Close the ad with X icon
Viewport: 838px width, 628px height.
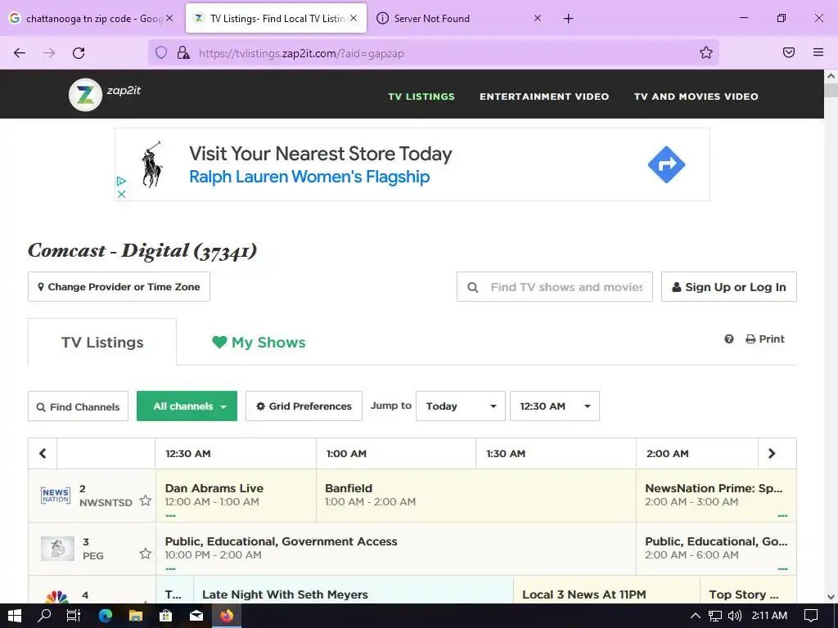pyautogui.click(x=121, y=194)
